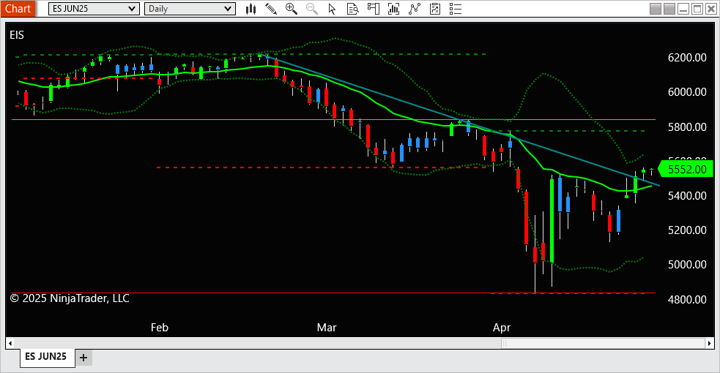
Task: Click the zoom in magnifier
Action: [291, 9]
